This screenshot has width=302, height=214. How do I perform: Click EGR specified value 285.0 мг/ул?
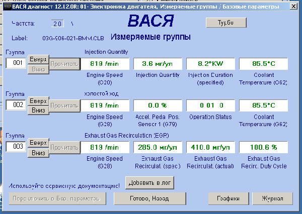(158, 147)
